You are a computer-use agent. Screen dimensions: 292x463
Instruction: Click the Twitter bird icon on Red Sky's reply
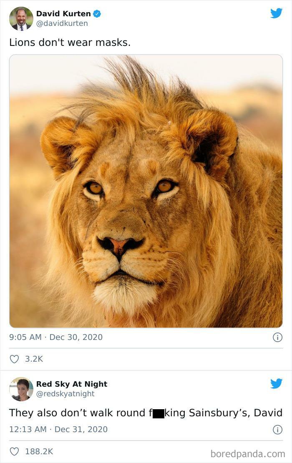[276, 384]
